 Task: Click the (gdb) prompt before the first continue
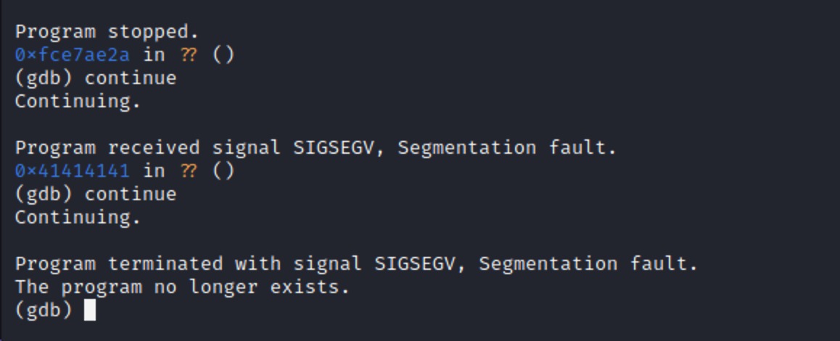(44, 78)
